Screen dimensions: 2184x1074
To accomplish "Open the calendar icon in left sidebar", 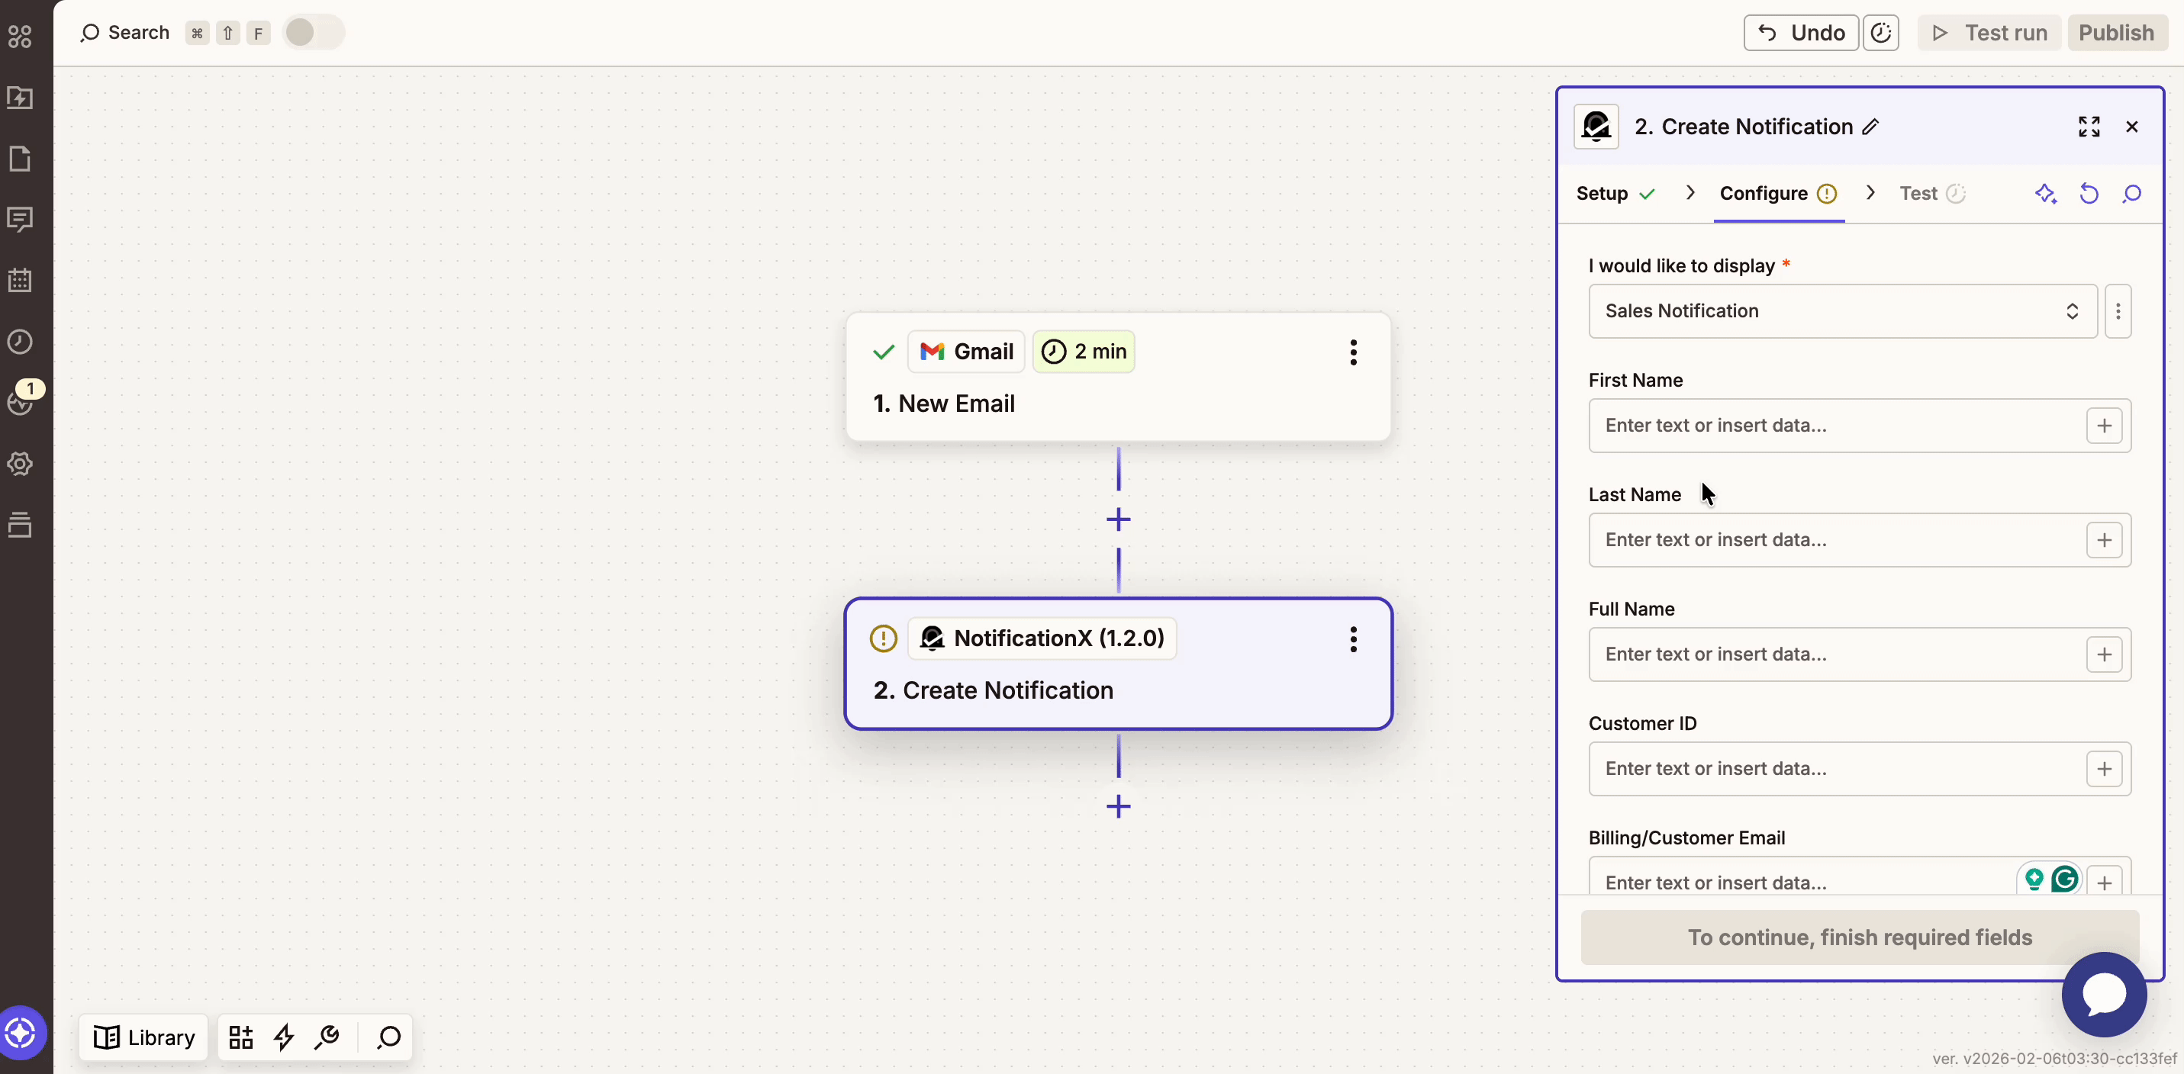I will click(21, 281).
